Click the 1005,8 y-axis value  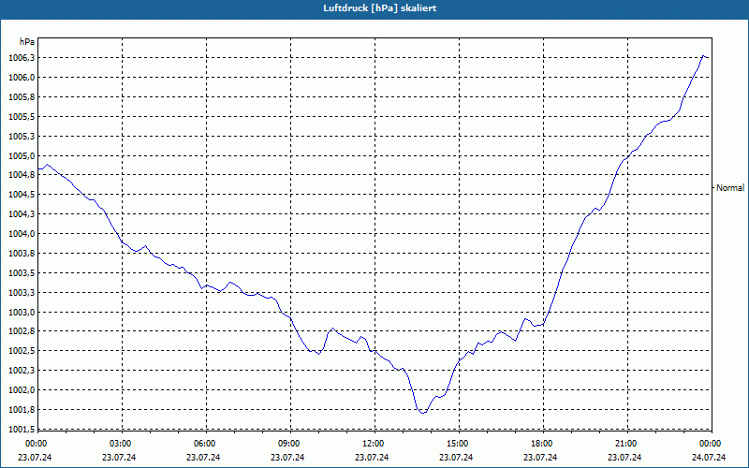(22, 97)
